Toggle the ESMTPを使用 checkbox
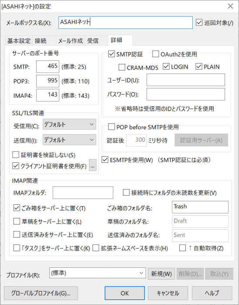 click(x=105, y=160)
